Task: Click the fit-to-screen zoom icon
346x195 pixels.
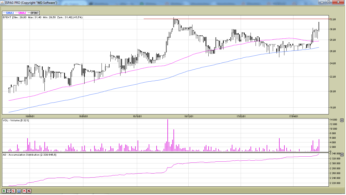Action: (9, 191)
